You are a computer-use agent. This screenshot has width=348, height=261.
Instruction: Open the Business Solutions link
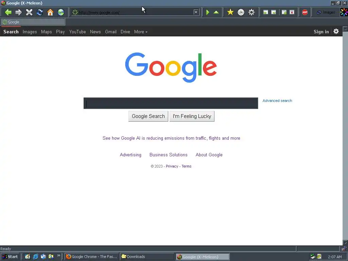pos(169,155)
